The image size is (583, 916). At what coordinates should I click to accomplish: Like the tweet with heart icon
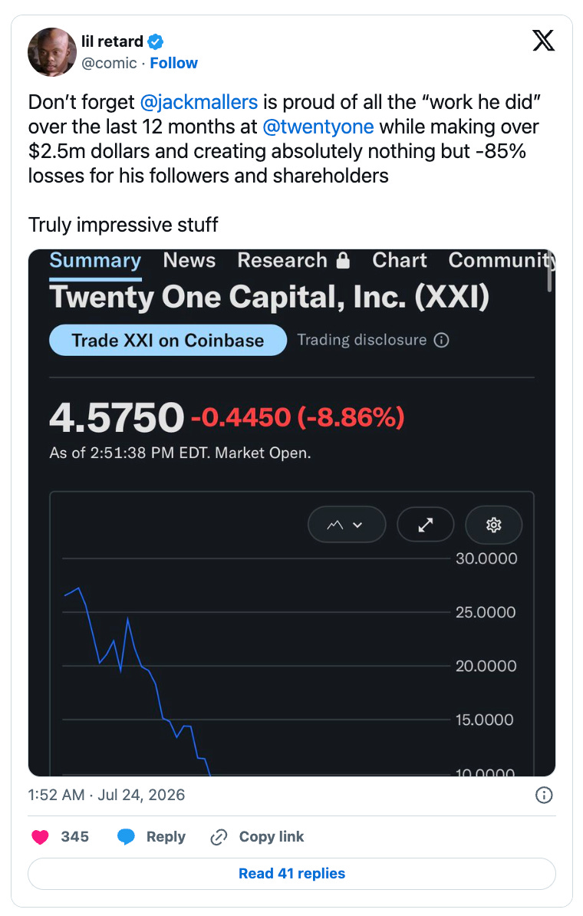pyautogui.click(x=41, y=836)
